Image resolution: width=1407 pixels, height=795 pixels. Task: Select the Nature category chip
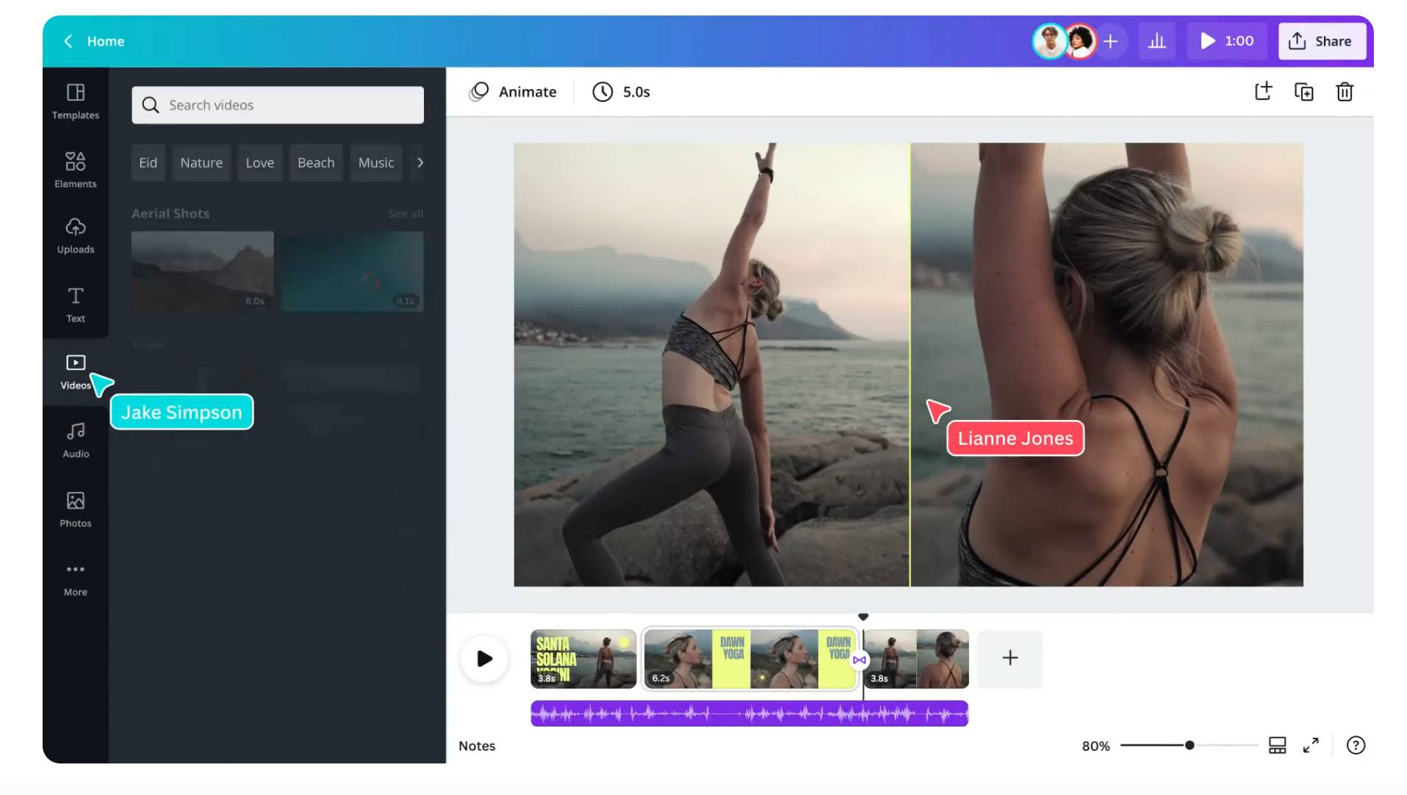coord(201,162)
